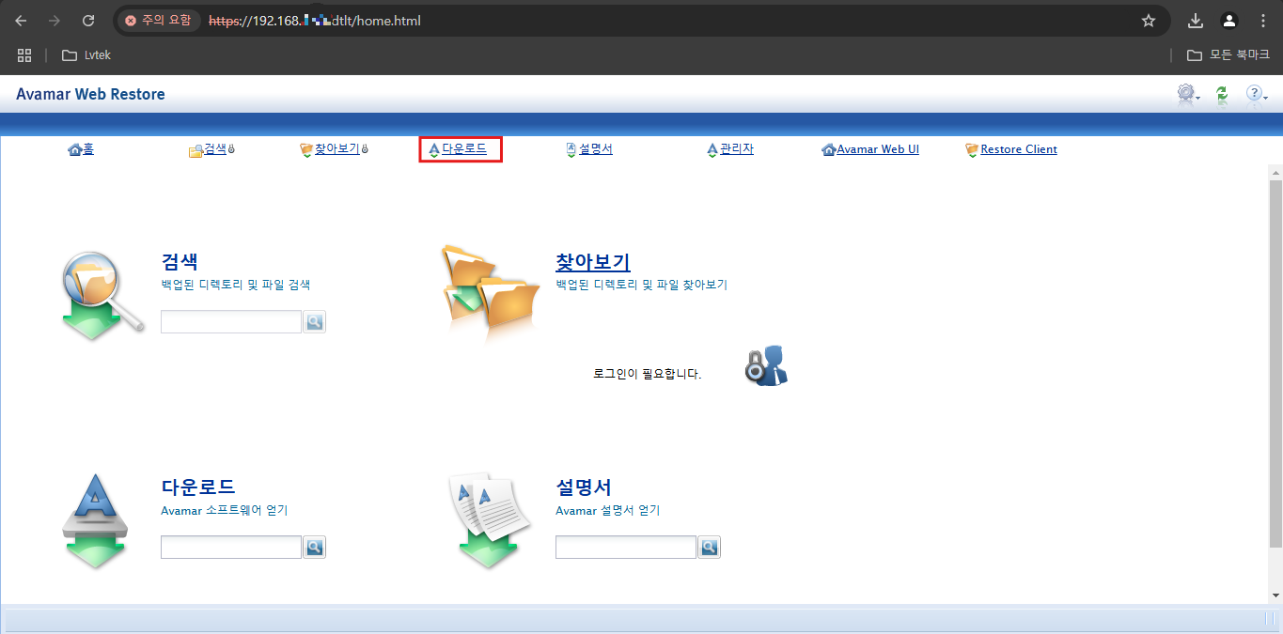Click the 'Avamar 설명서 얻기' text

coord(608,510)
